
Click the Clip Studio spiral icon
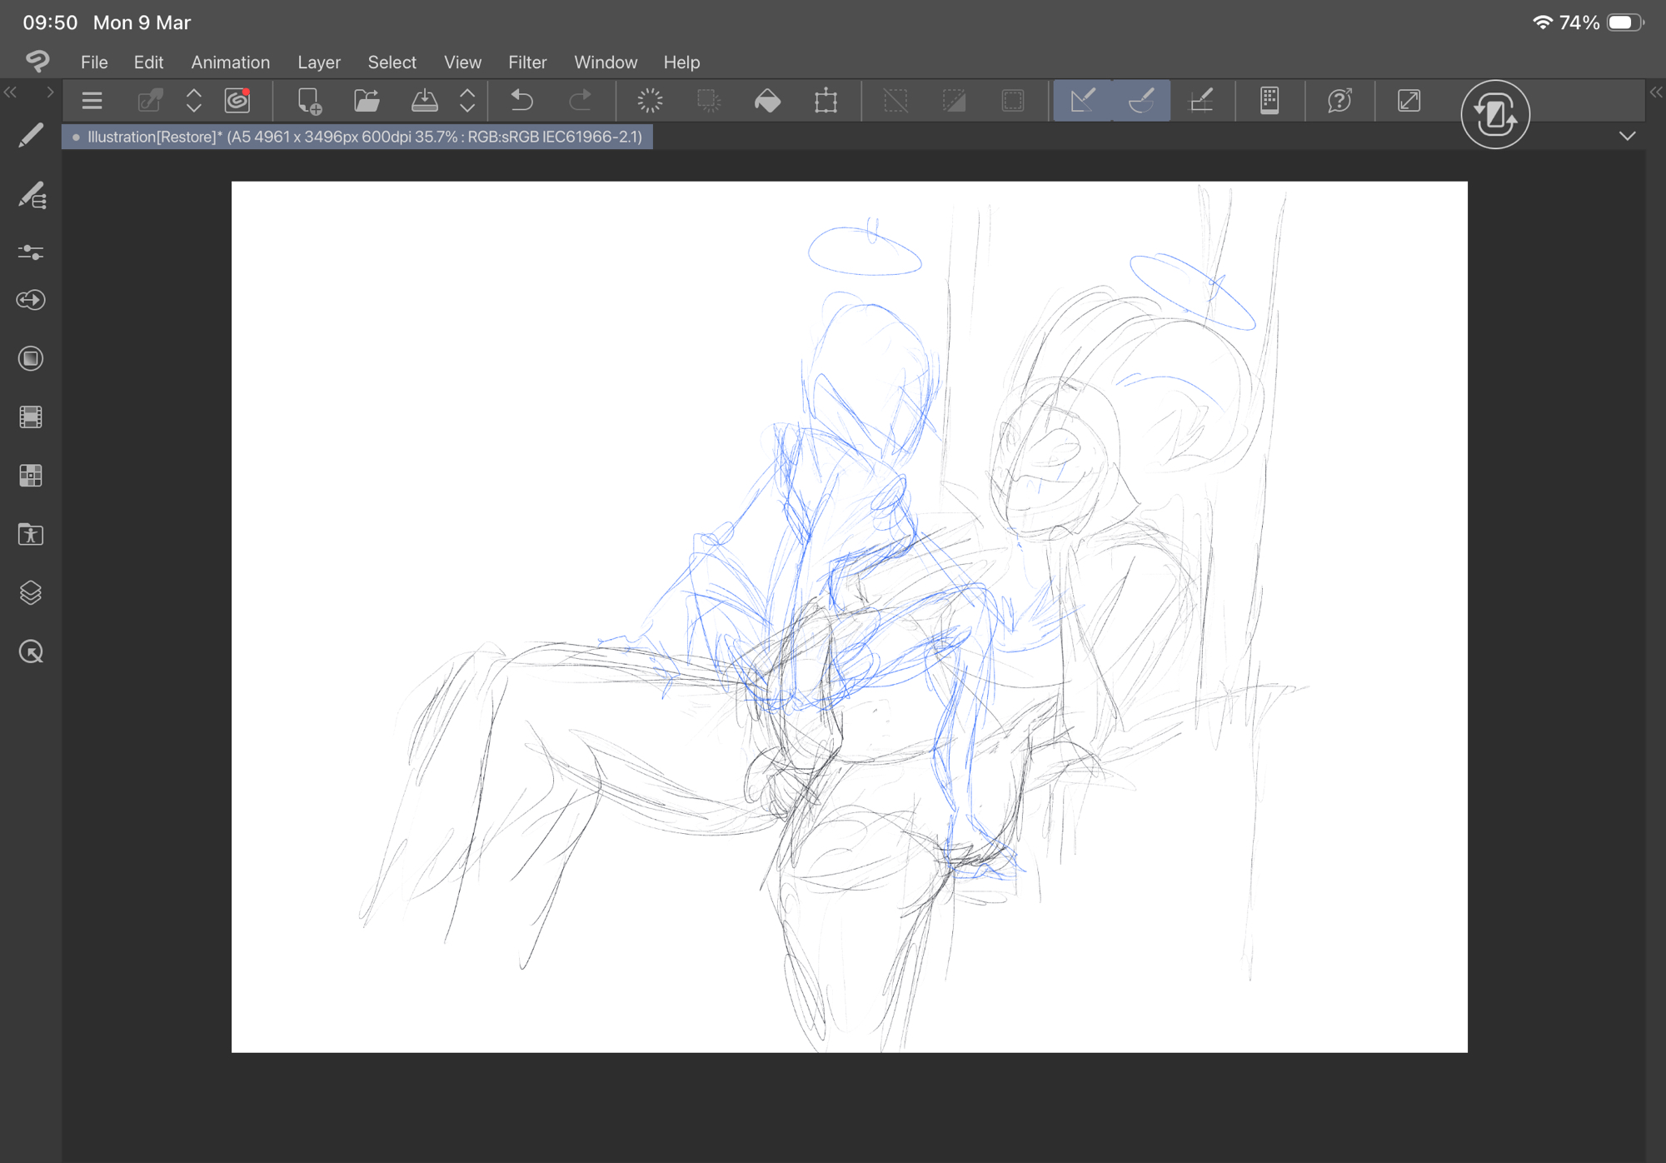237,101
